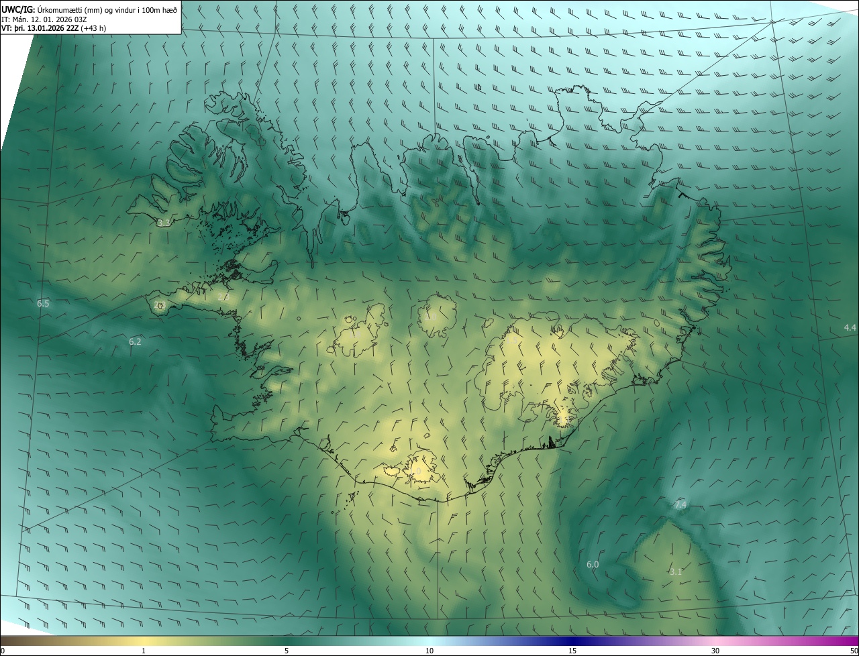Click the precipitation color scale bar
The width and height of the screenshot is (859, 656).
click(x=429, y=641)
